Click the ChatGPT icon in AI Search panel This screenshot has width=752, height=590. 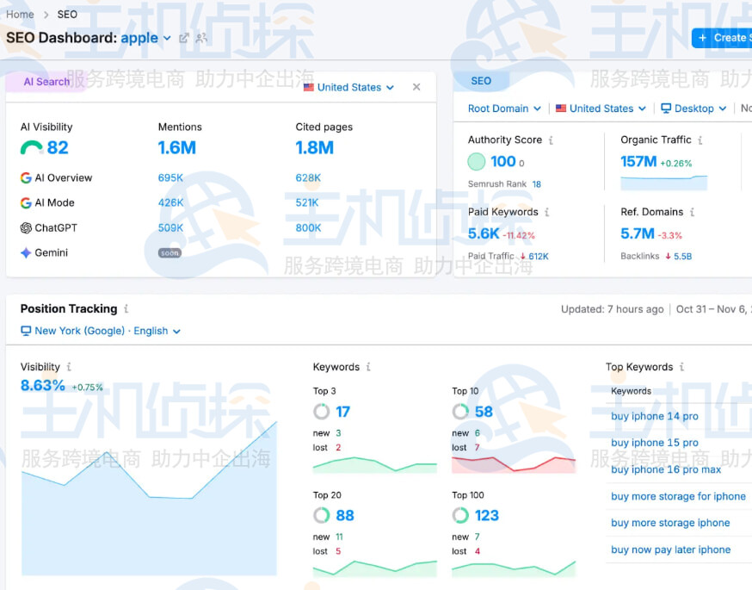point(24,227)
